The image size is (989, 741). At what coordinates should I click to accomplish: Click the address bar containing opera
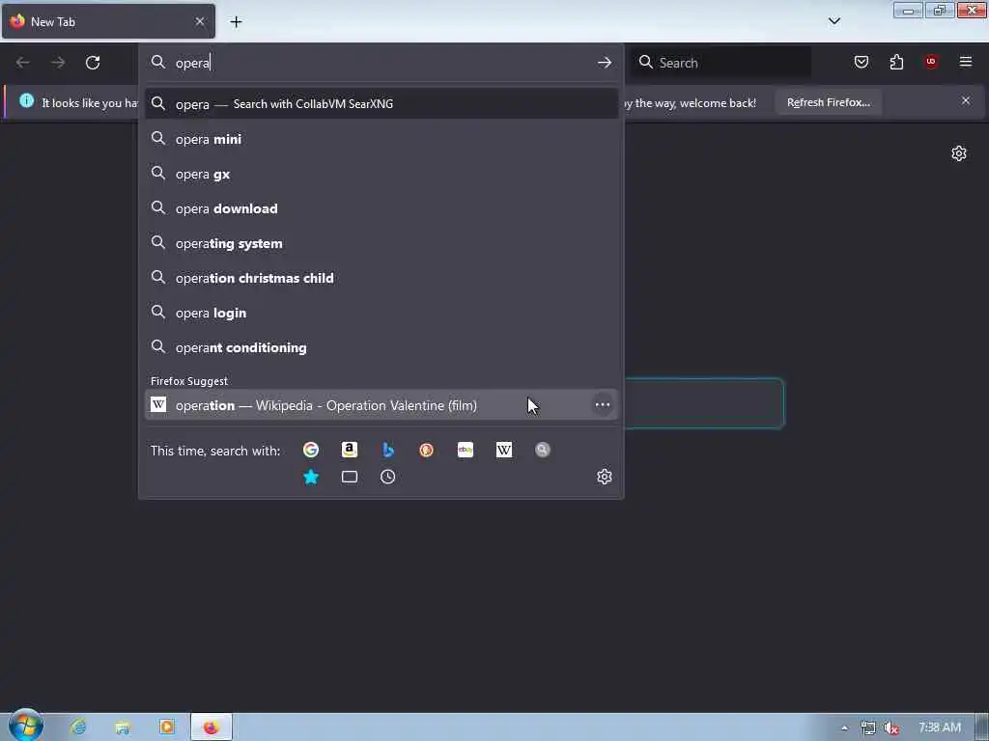click(x=379, y=63)
